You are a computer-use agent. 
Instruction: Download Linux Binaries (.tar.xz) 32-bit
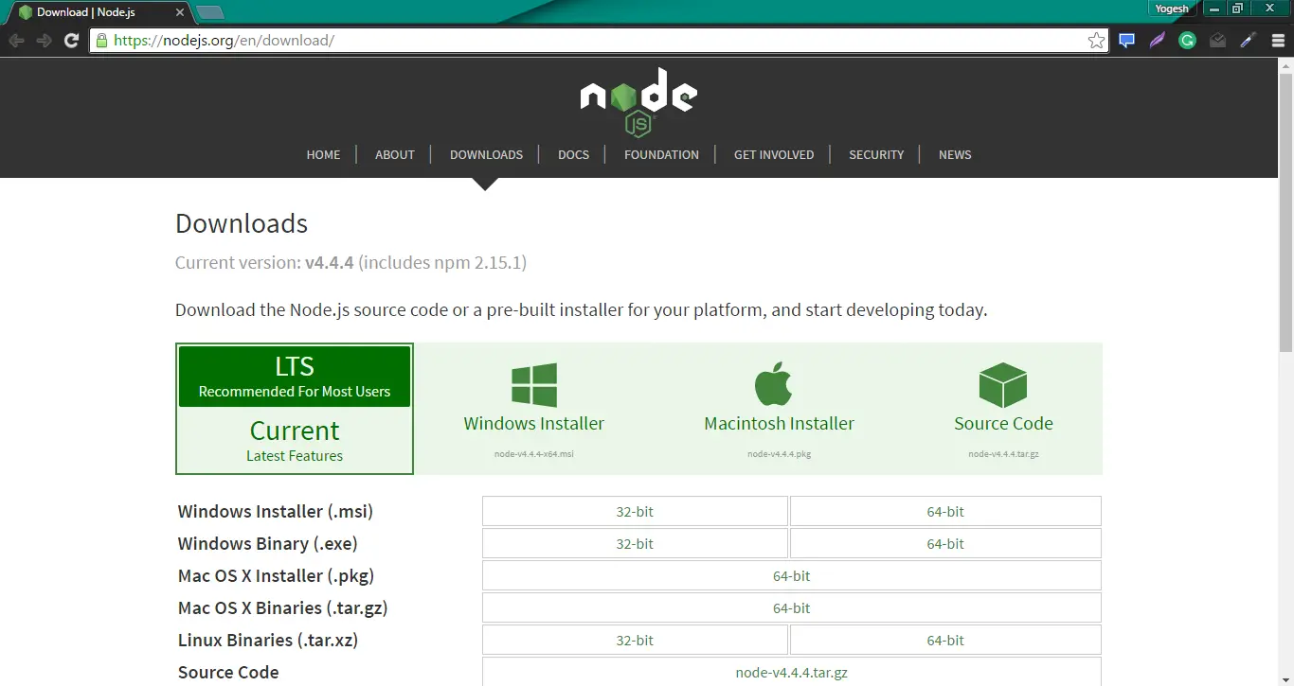coord(635,640)
